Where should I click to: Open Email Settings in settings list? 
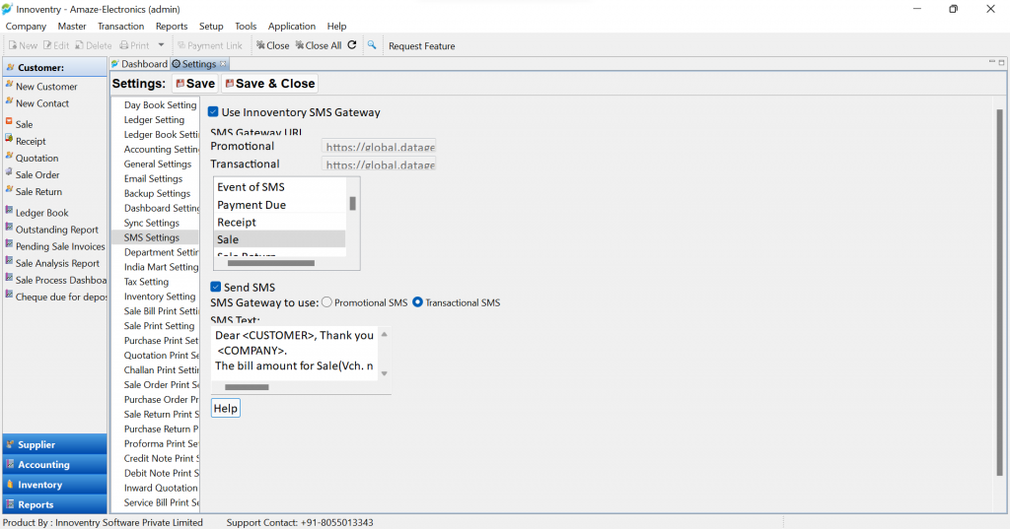(x=153, y=179)
